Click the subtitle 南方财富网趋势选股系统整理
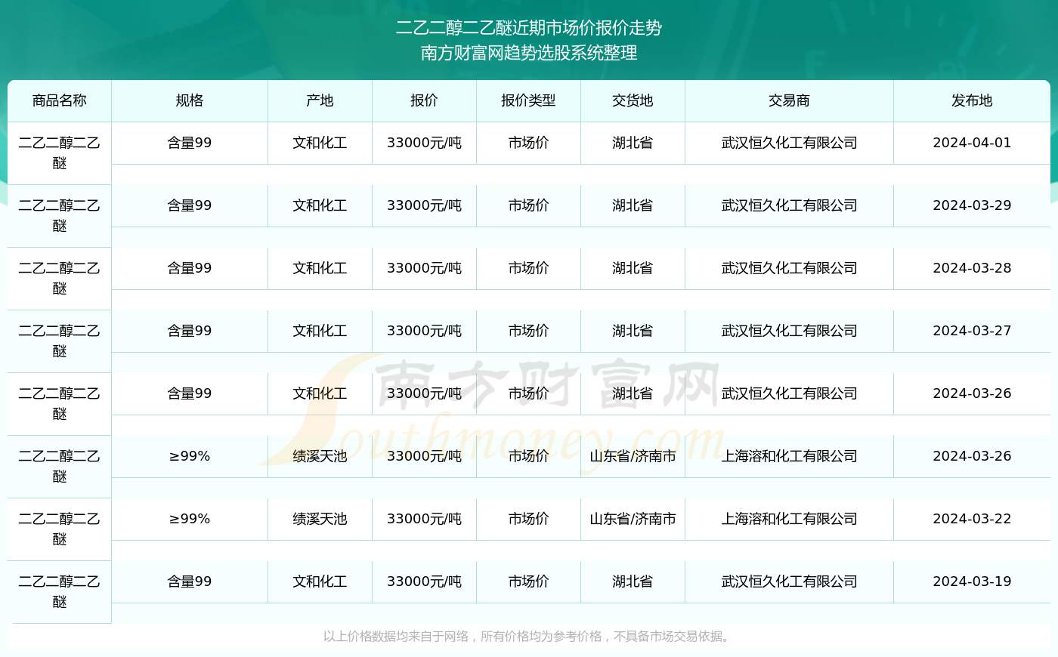Image resolution: width=1058 pixels, height=657 pixels. tap(529, 53)
